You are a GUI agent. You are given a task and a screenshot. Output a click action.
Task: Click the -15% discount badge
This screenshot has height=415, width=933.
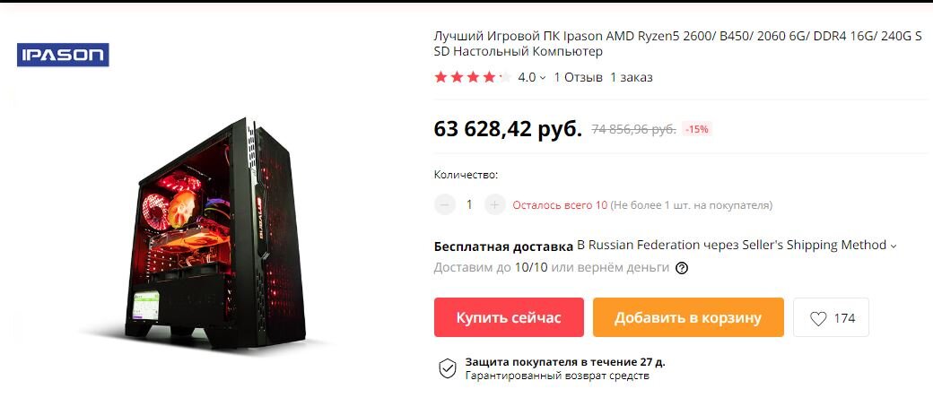[x=696, y=129]
